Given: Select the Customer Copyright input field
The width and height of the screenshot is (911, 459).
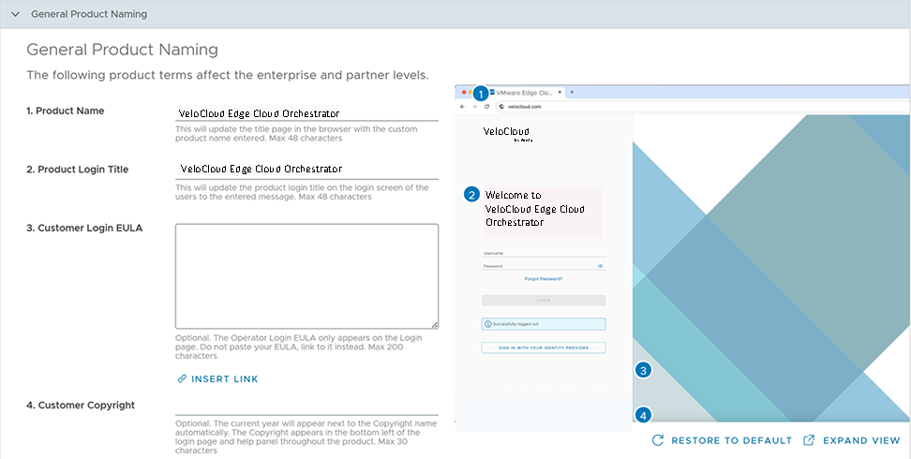Looking at the screenshot, I should pyautogui.click(x=306, y=406).
